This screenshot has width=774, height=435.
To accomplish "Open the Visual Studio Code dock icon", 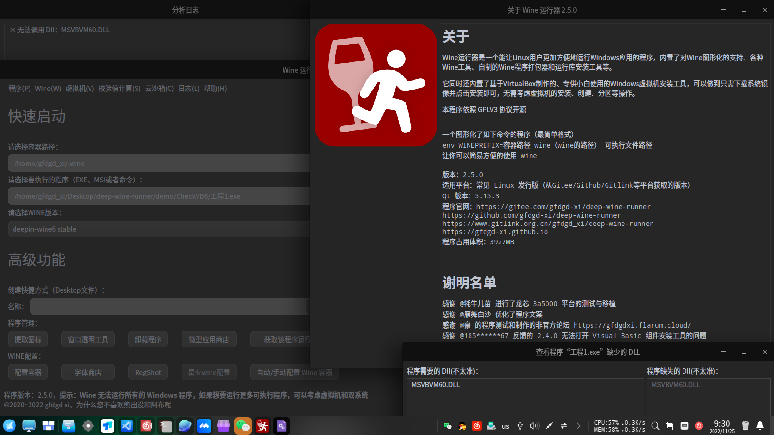I will pos(127,426).
